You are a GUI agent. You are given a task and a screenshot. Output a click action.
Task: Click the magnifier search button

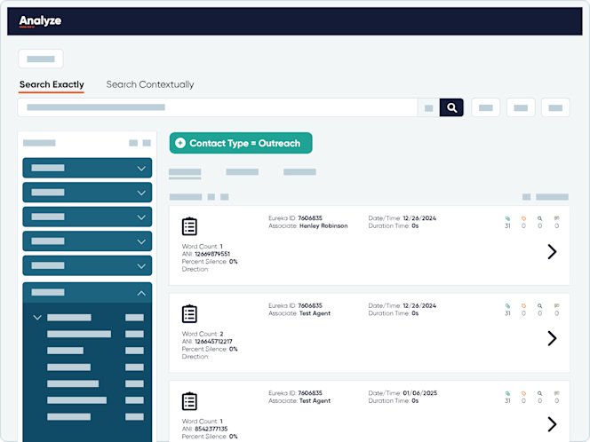(x=451, y=108)
